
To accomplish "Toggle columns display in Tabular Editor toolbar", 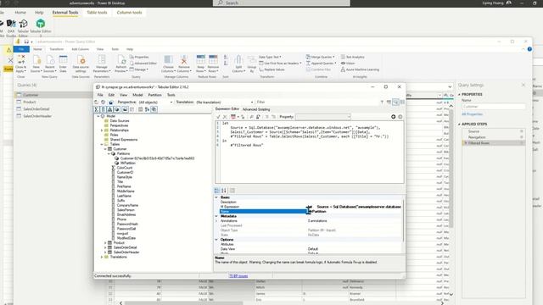I will pyautogui.click(x=104, y=109).
